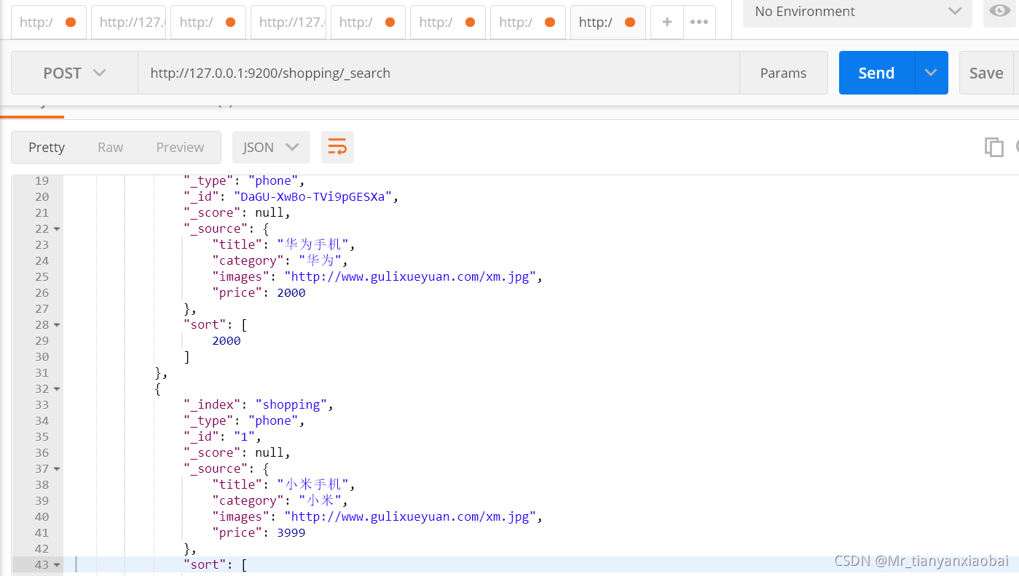Viewport: 1019px width, 576px height.
Task: Open the Send button dropdown arrow
Action: tap(931, 73)
